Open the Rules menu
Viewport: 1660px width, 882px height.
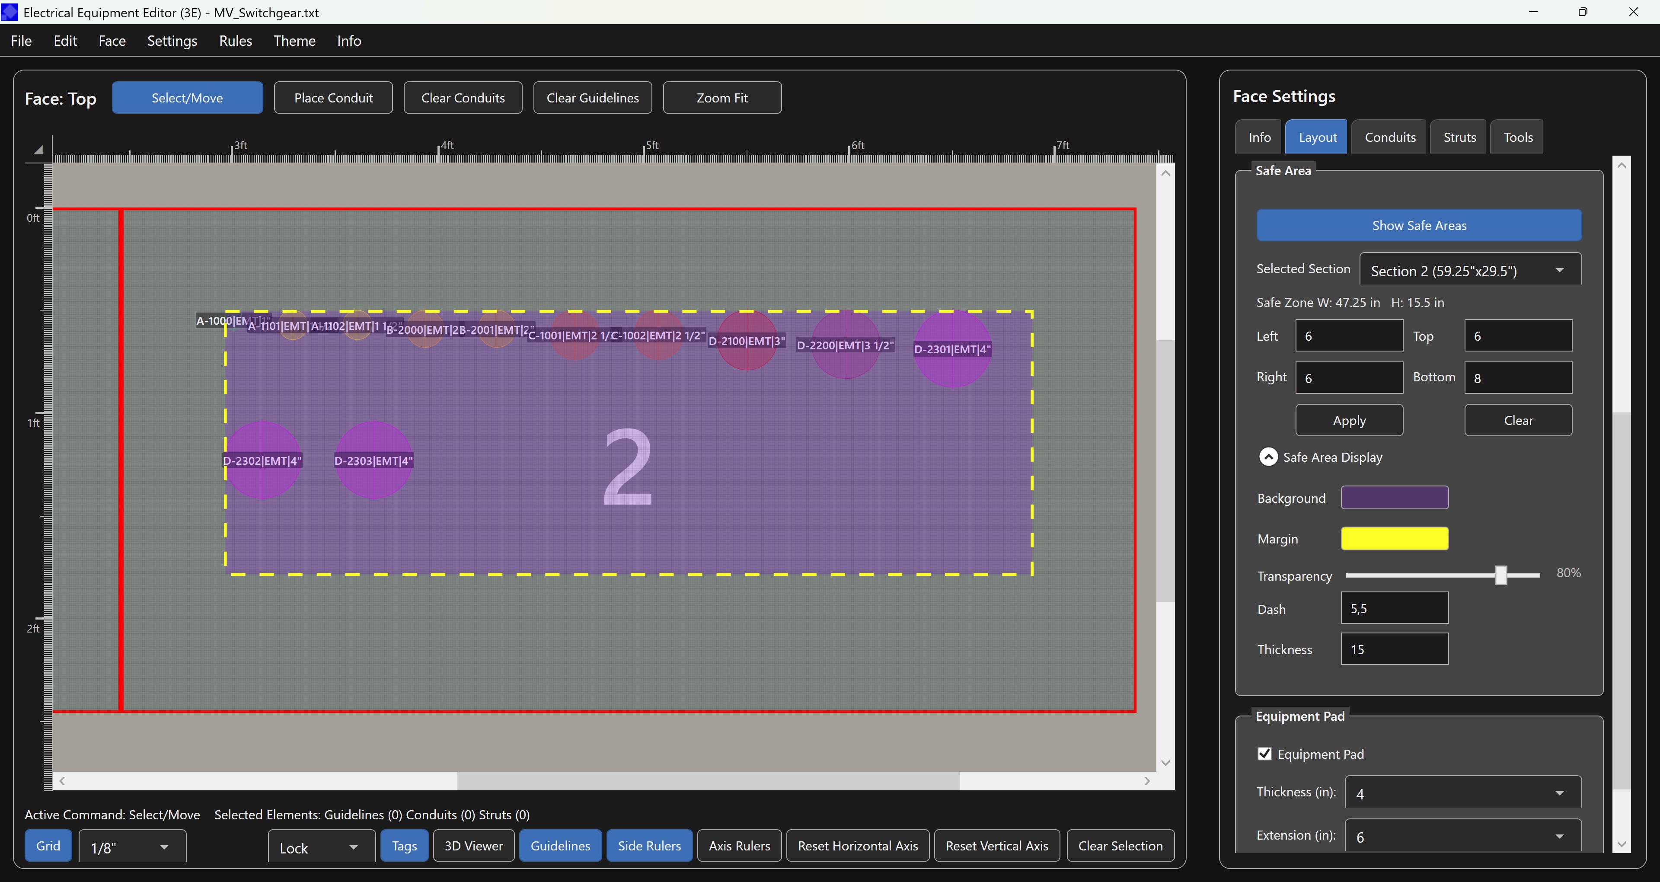click(235, 41)
